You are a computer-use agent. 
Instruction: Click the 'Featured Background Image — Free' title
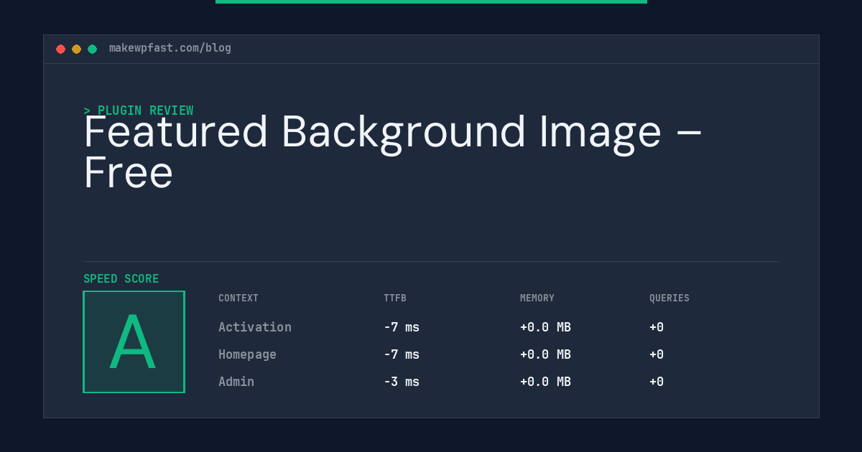[392, 151]
